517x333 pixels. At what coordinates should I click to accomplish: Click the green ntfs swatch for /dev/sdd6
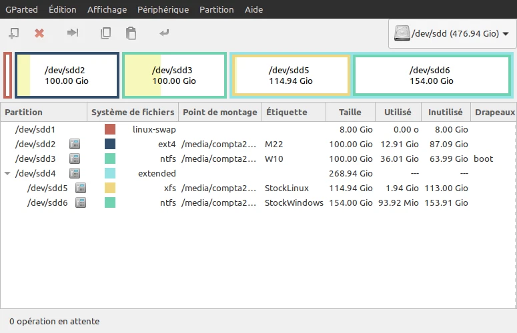pyautogui.click(x=110, y=202)
